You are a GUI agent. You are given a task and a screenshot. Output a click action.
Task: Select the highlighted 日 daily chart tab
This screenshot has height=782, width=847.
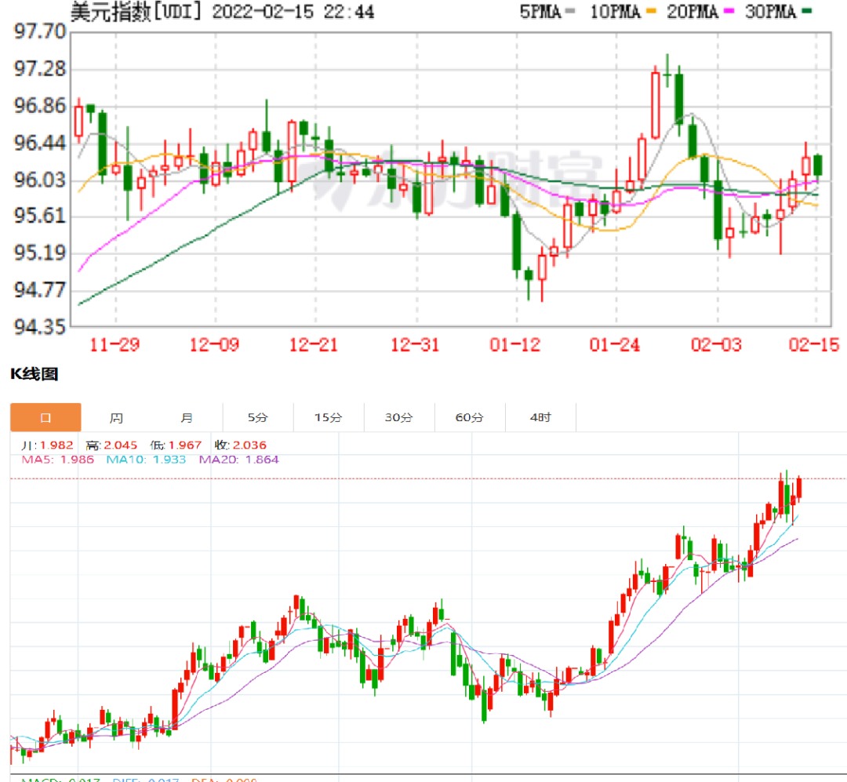[x=45, y=417]
